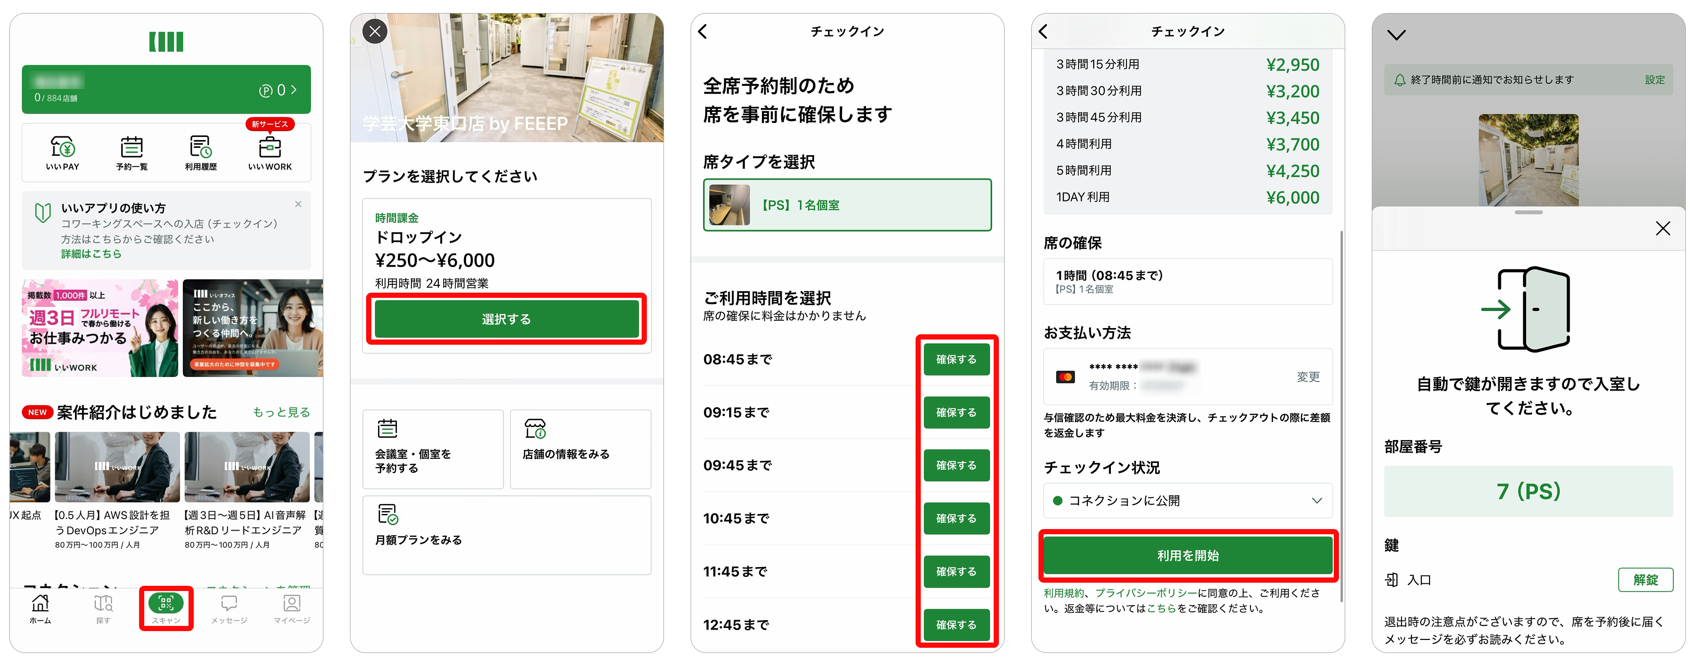Screen dimensions: 1690x666
Task: Open the いいPAY icon
Action: (x=63, y=153)
